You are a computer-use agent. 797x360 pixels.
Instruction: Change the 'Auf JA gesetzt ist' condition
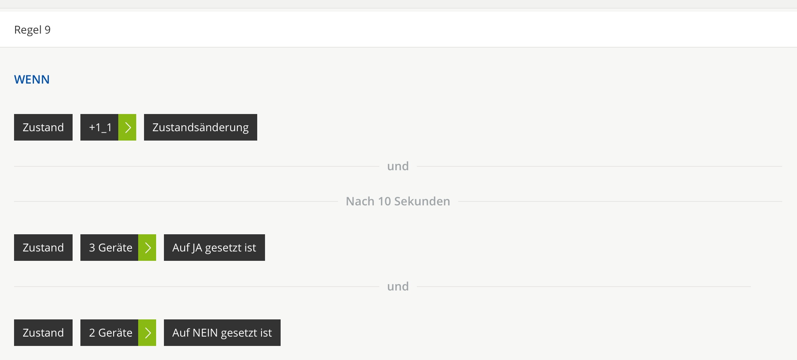click(214, 248)
